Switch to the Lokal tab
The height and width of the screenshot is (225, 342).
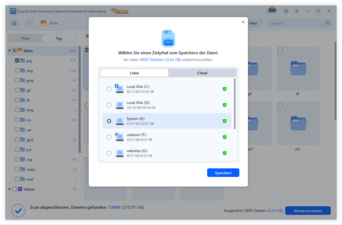[134, 73]
